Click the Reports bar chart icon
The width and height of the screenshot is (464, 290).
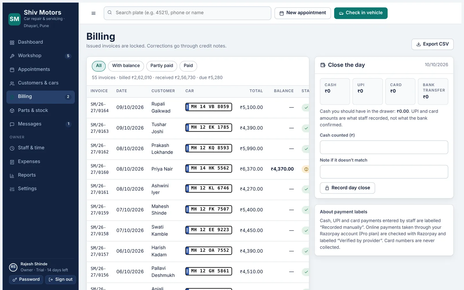(12, 175)
